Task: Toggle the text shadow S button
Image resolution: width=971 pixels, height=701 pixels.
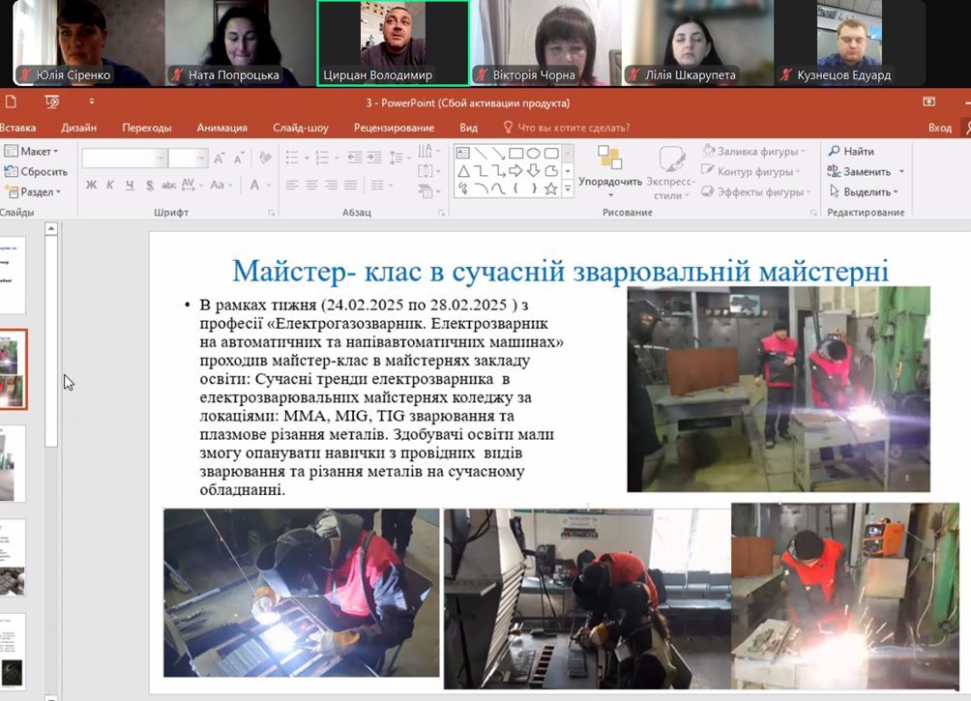Action: [x=149, y=186]
